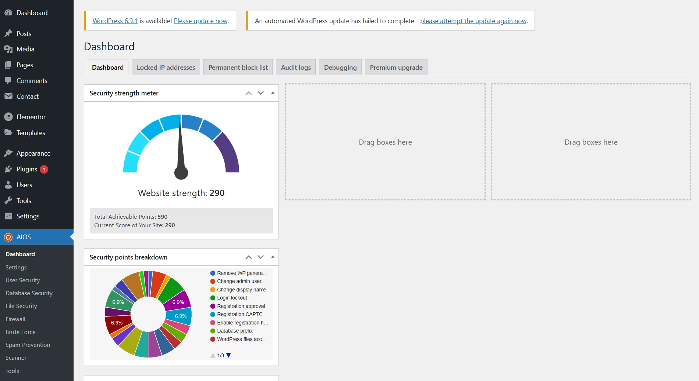
Task: Click the Media library icon
Action: point(8,49)
